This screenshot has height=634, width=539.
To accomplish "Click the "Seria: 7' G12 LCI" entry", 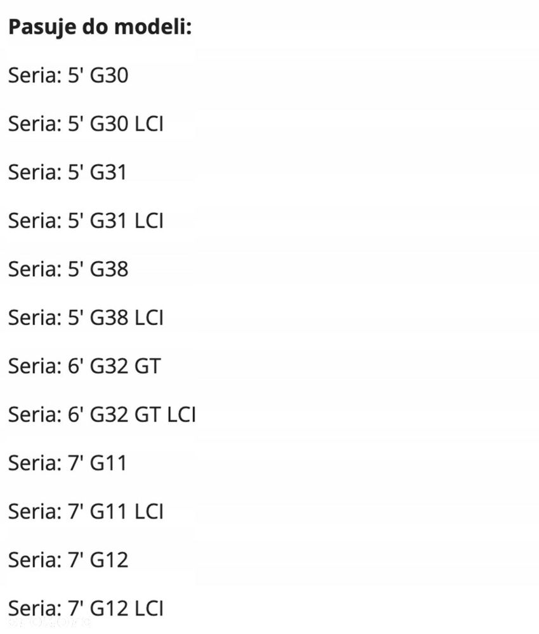I will click(86, 609).
